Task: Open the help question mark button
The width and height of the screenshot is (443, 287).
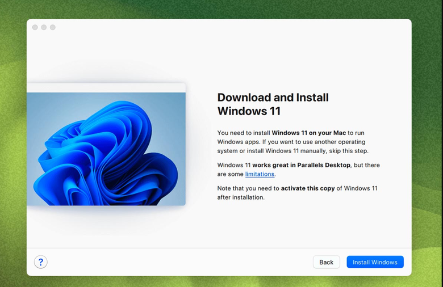Action: 41,262
